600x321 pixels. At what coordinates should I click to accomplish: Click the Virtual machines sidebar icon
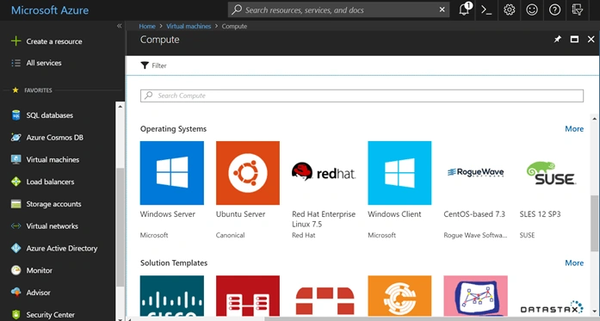pos(15,159)
